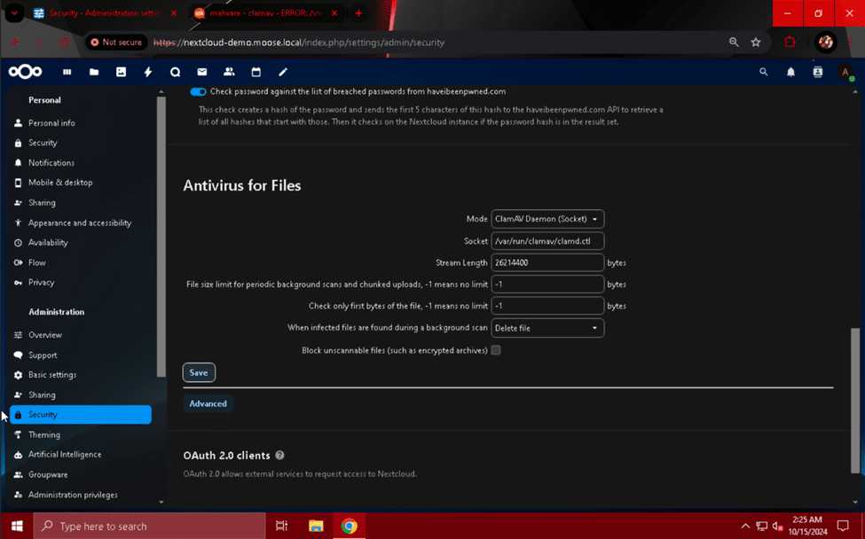
Task: Open Appearance and accessibility settings
Action: pos(81,223)
